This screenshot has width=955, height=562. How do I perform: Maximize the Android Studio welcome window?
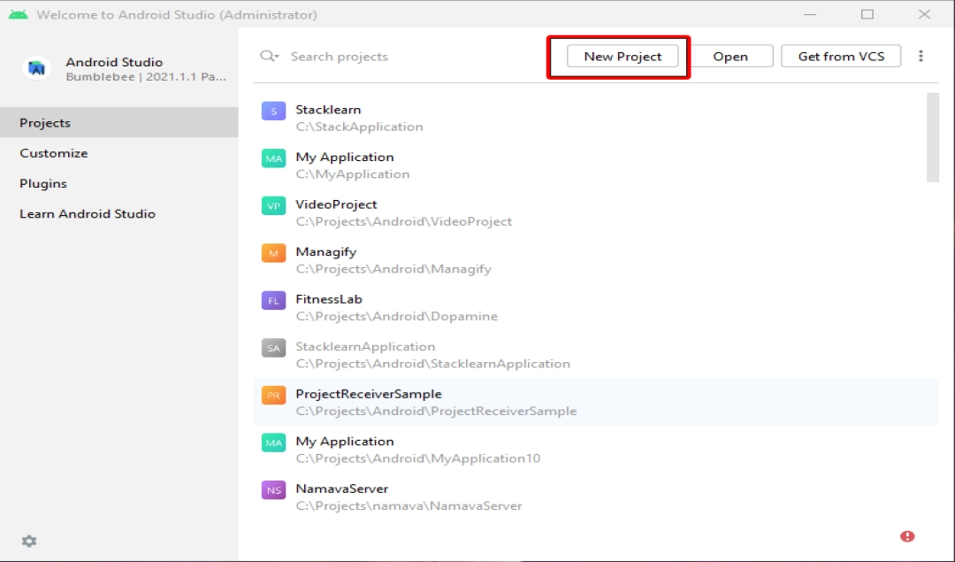click(867, 14)
